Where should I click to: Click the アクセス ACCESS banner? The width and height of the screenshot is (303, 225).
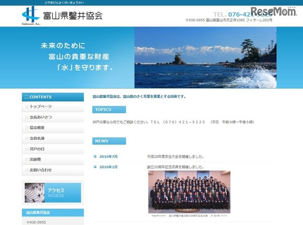pos(53,193)
